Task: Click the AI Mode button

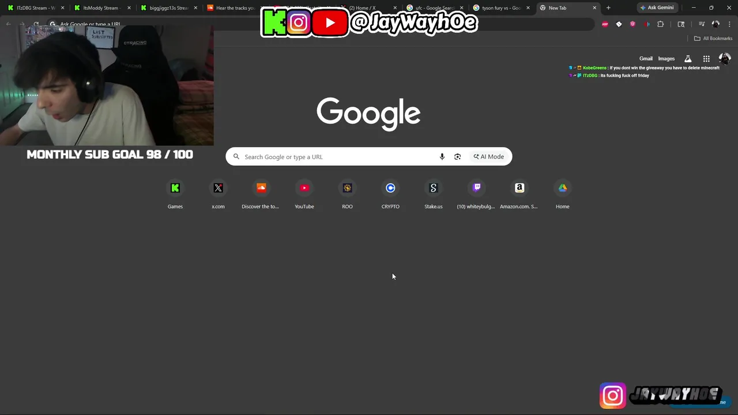Action: click(489, 157)
